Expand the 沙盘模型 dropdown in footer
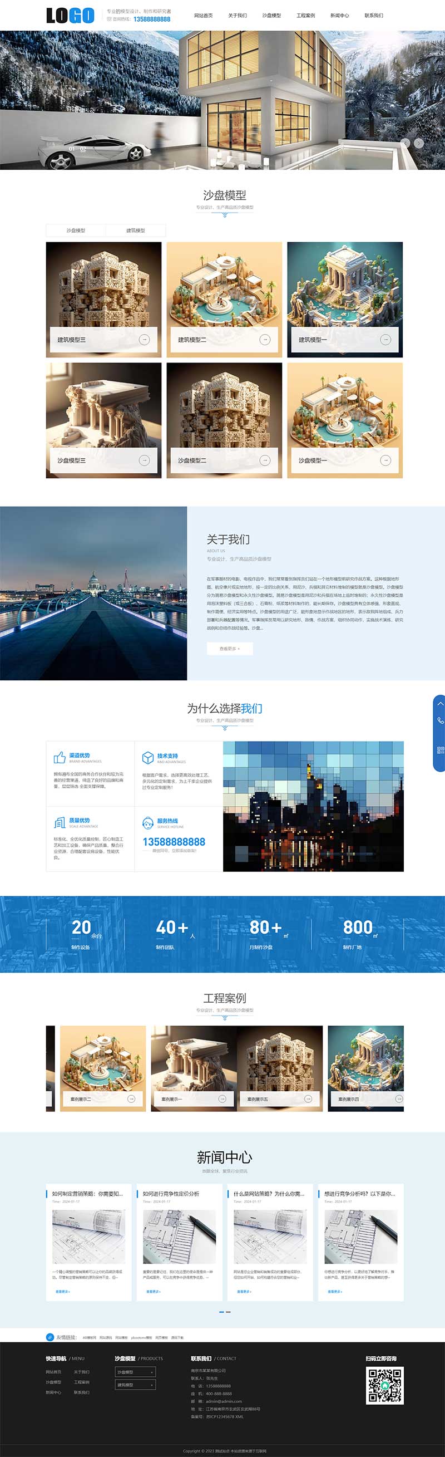 [135, 1372]
